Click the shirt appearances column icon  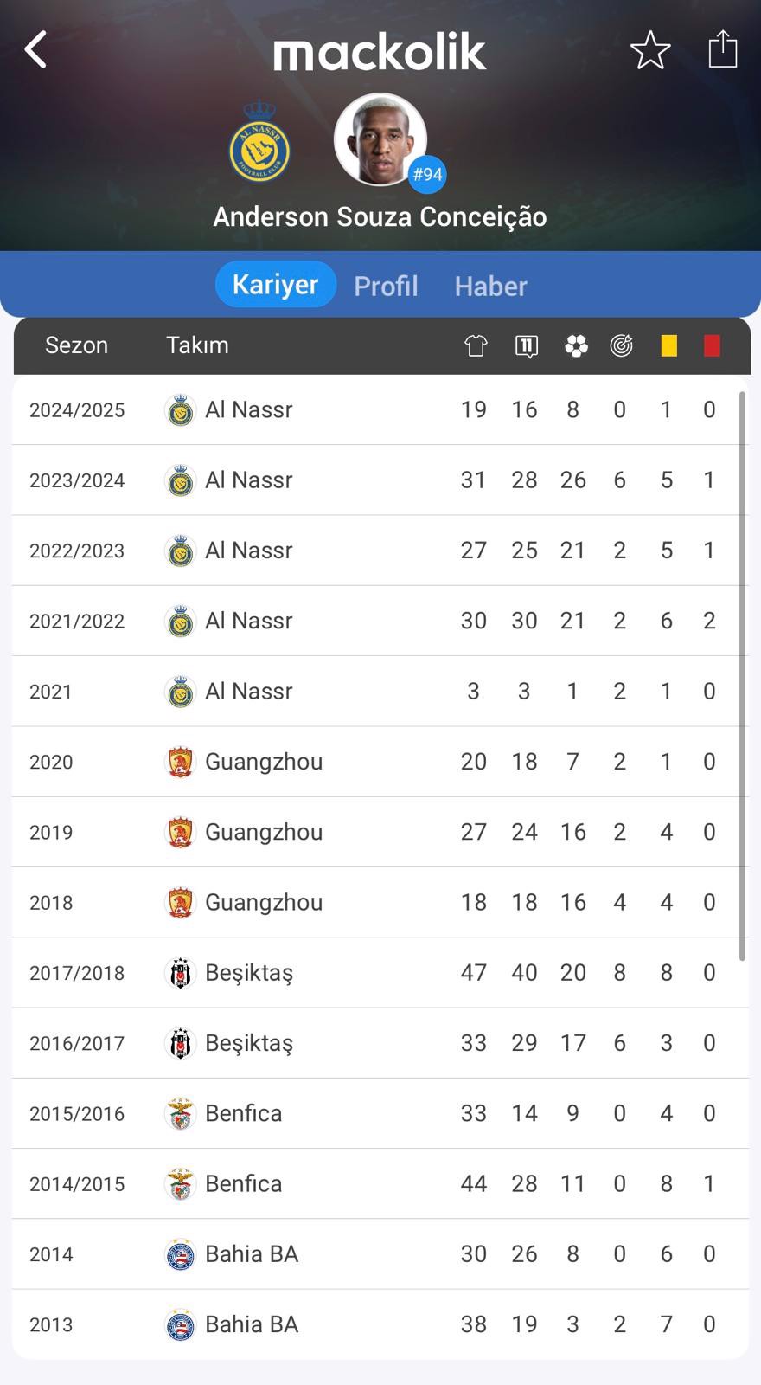pyautogui.click(x=476, y=345)
